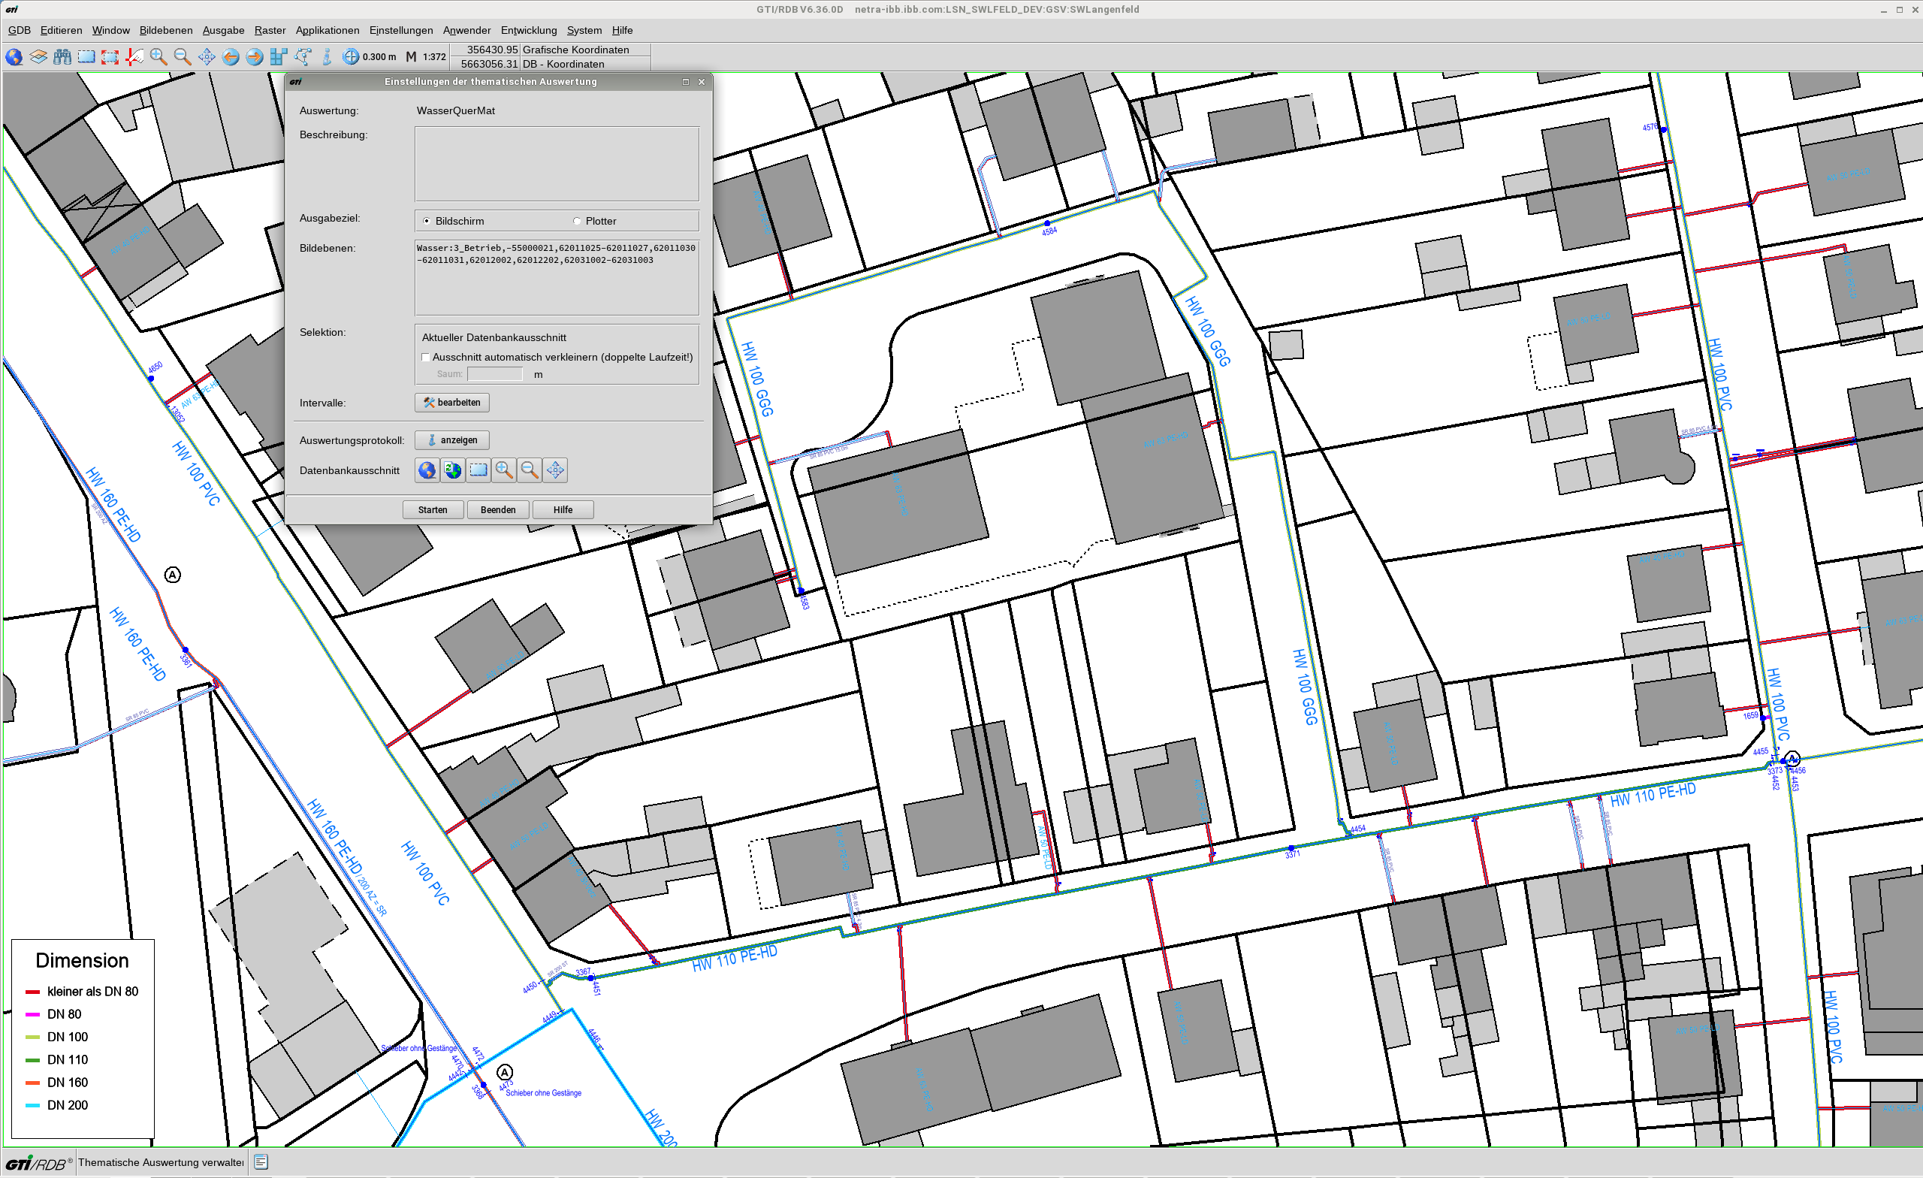1923x1178 pixels.
Task: Click the layers stack icon in toolbar
Action: tap(38, 57)
